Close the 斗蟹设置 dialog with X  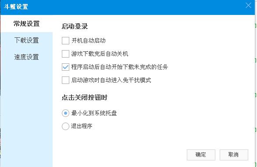(x=248, y=5)
